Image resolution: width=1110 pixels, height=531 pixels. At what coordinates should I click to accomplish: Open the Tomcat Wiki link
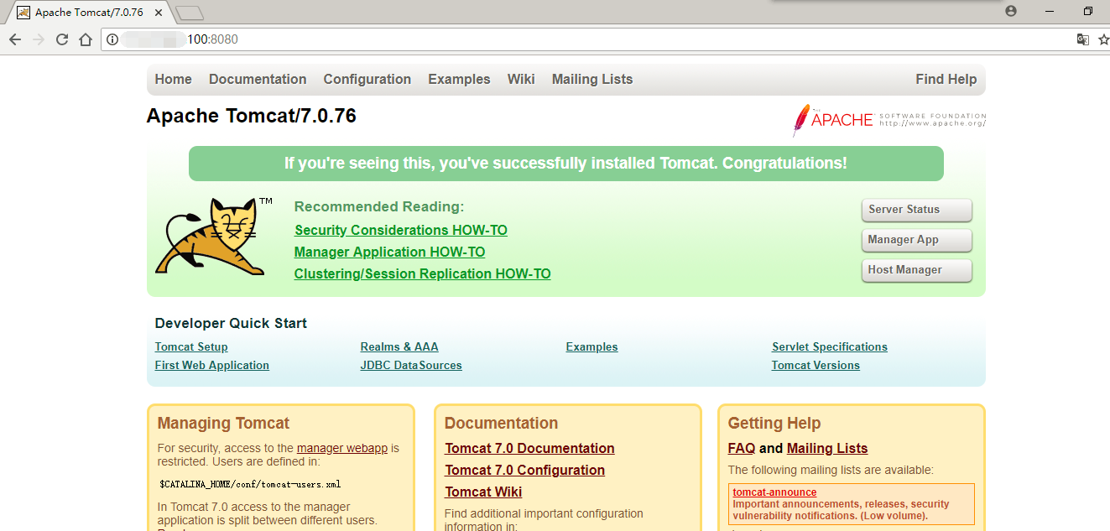tap(484, 492)
